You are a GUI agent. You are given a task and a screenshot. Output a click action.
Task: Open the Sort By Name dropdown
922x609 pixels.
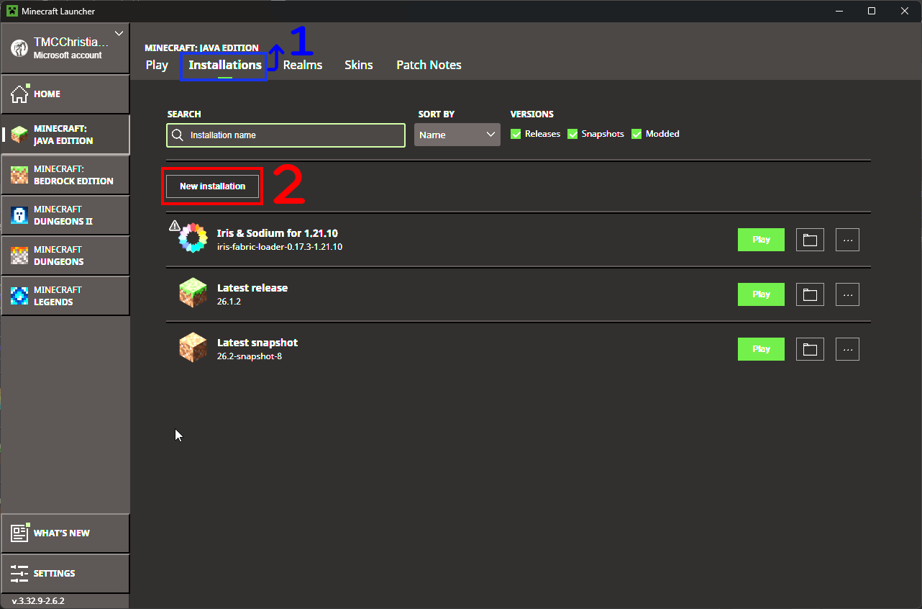(x=457, y=135)
